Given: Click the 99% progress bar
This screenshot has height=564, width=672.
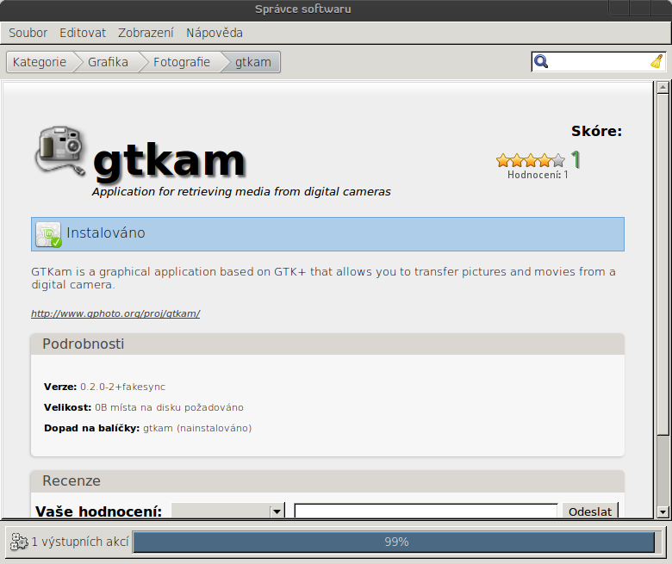Looking at the screenshot, I should pos(396,542).
